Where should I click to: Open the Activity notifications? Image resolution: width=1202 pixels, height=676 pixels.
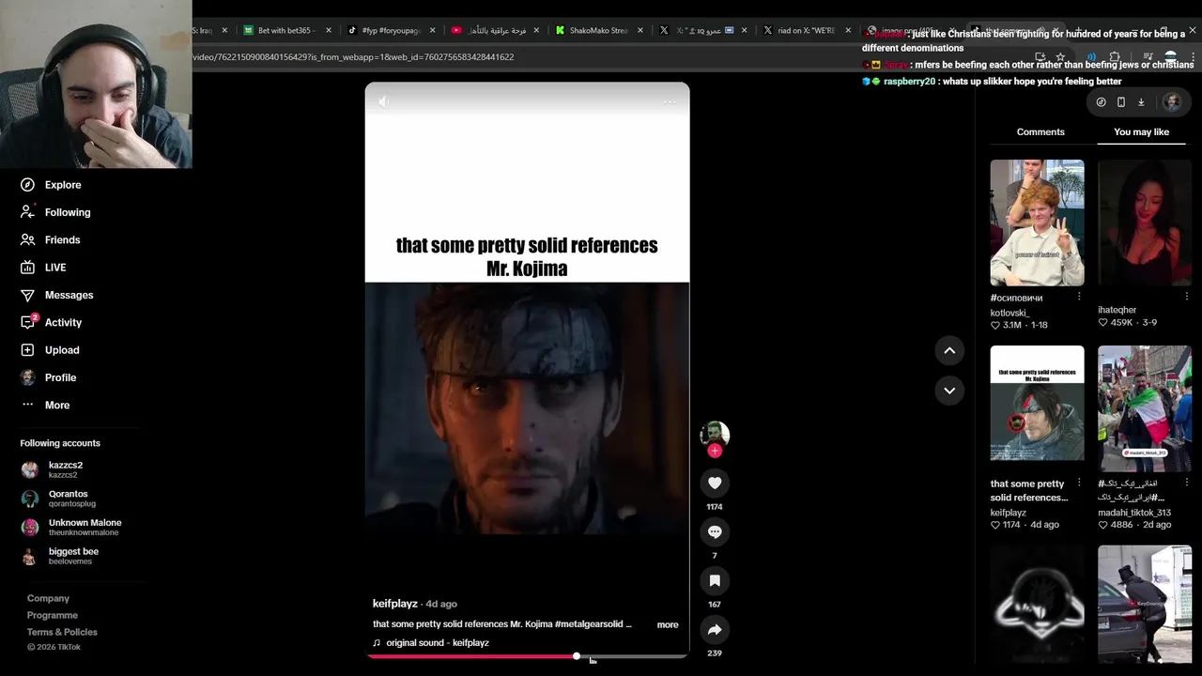(51, 322)
